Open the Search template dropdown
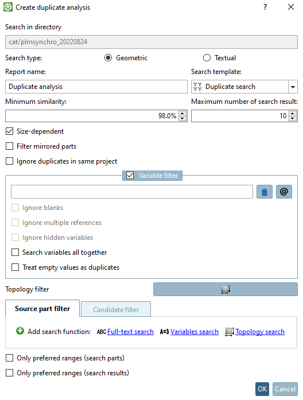 tap(293, 87)
